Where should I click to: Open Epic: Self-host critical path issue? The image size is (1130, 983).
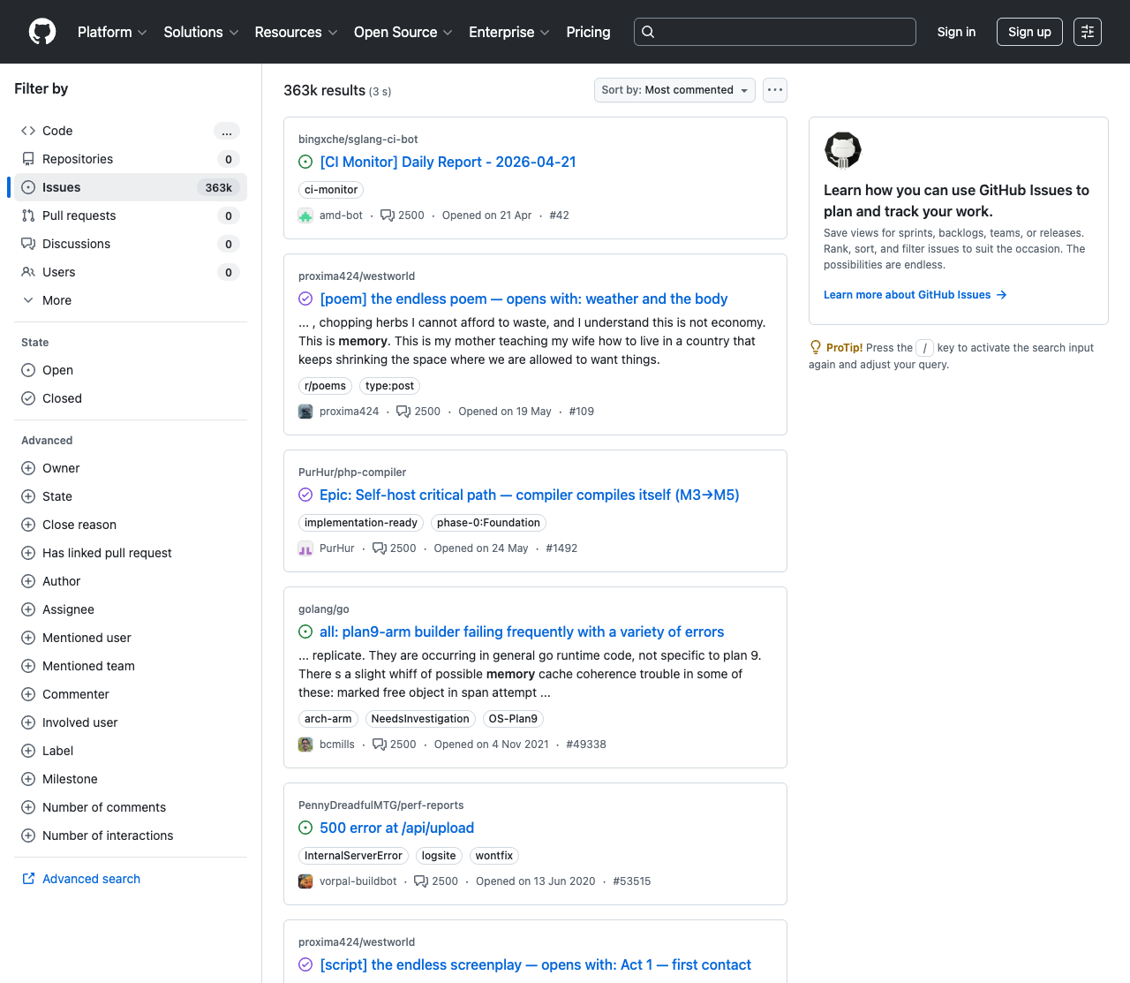click(x=530, y=495)
